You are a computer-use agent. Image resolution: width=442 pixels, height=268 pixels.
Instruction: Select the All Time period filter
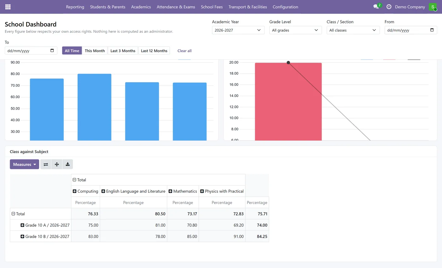[72, 51]
